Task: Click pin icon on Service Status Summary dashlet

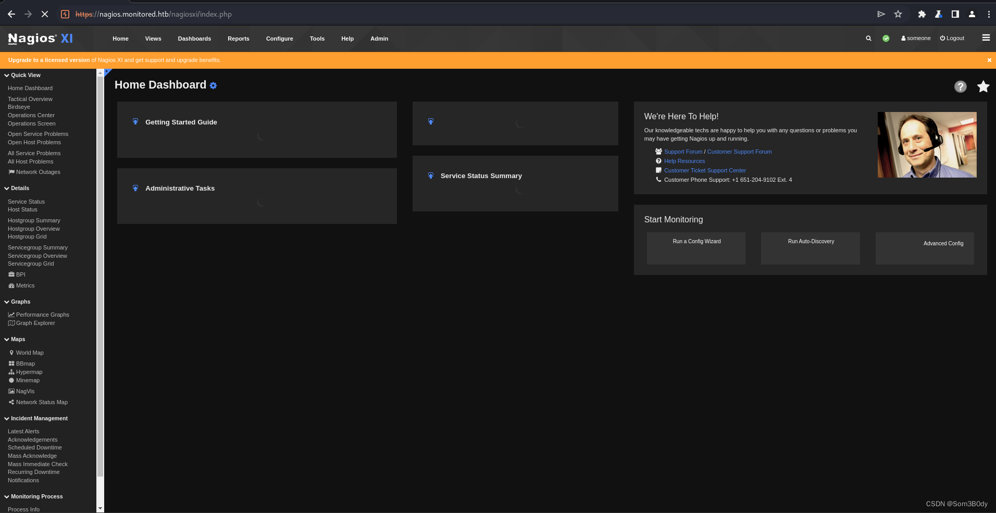Action: pyautogui.click(x=431, y=176)
